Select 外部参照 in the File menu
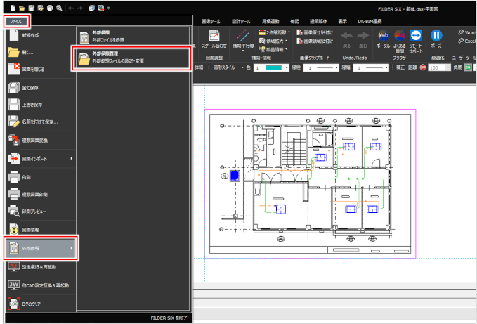 (39, 248)
